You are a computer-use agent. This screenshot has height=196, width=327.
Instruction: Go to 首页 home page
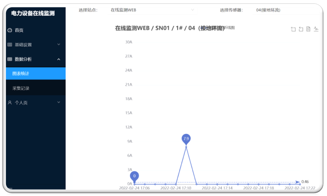19,30
